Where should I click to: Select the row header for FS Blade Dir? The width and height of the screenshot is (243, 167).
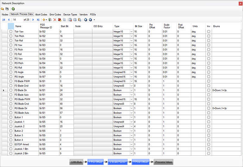click(x=5, y=90)
